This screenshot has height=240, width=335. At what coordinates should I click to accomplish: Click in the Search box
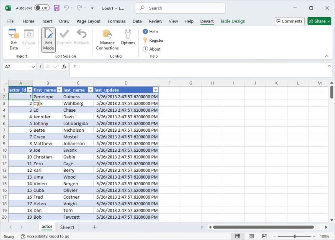(180, 8)
